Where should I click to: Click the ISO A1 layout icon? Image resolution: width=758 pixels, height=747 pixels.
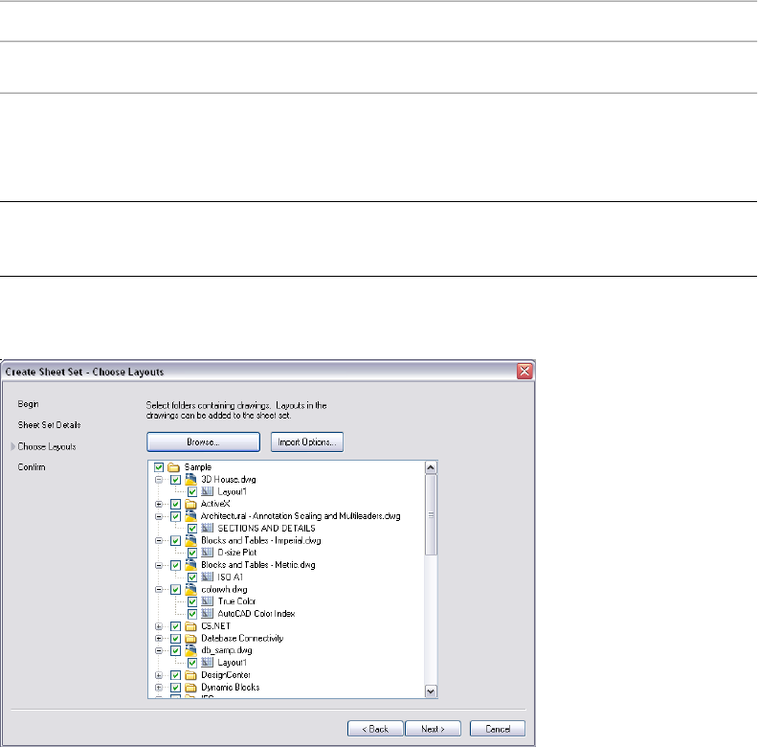[207, 577]
